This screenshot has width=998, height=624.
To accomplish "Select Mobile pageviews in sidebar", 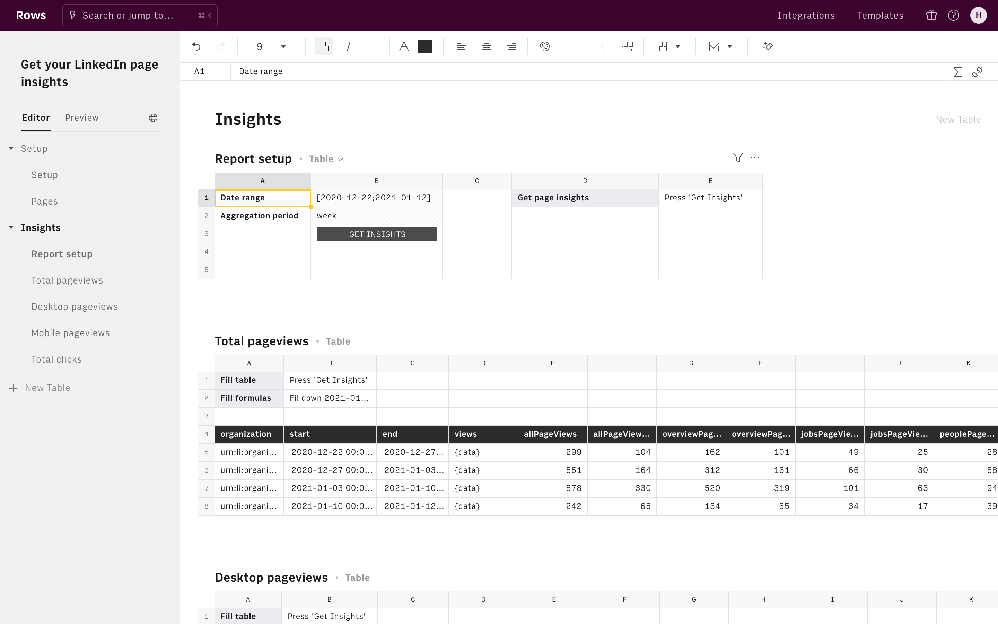I will coord(71,333).
